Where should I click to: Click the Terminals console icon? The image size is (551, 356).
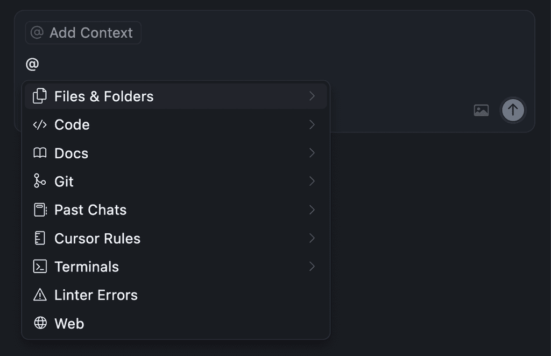[x=39, y=266]
